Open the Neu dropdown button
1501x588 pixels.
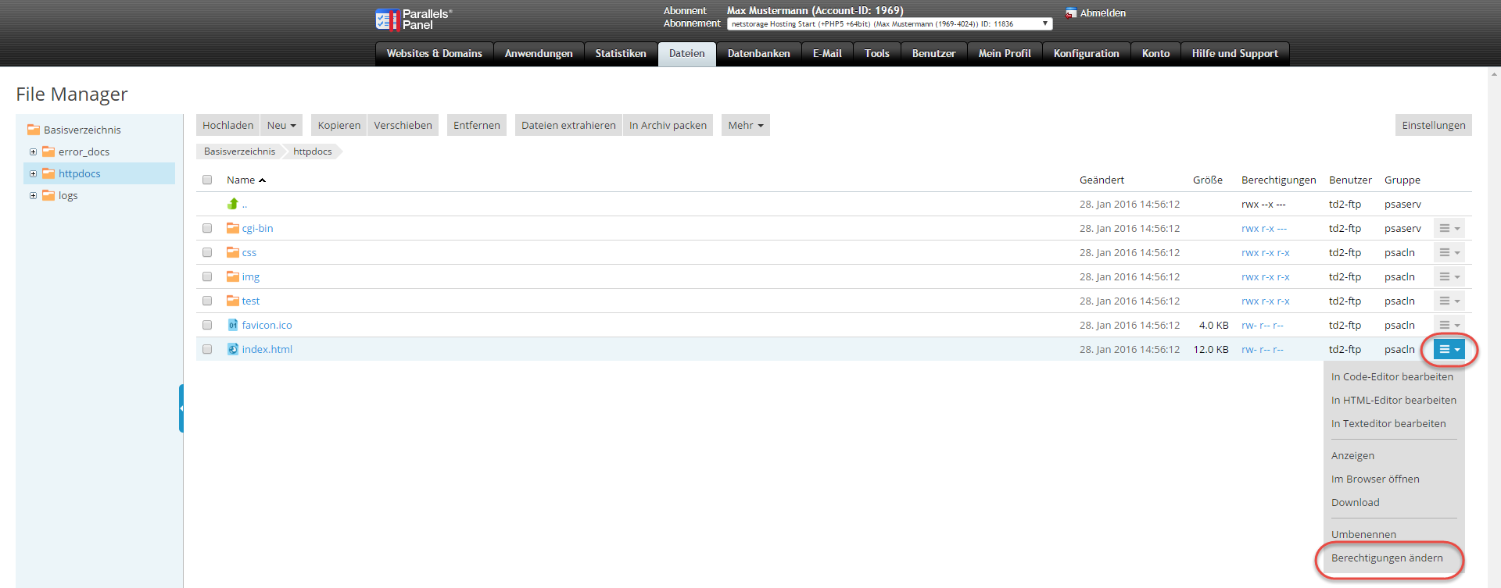tap(281, 125)
